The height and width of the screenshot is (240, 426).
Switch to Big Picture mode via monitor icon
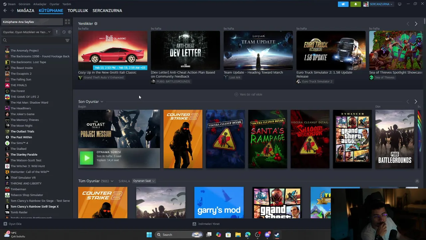coord(400,4)
